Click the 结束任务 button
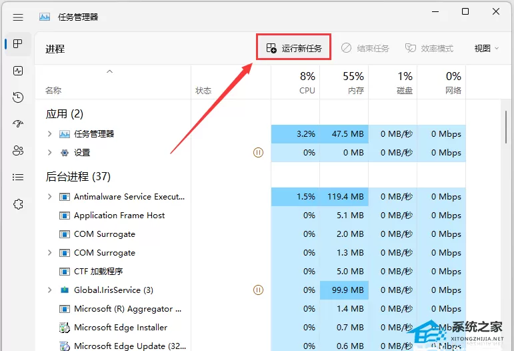514x351 pixels. point(365,48)
